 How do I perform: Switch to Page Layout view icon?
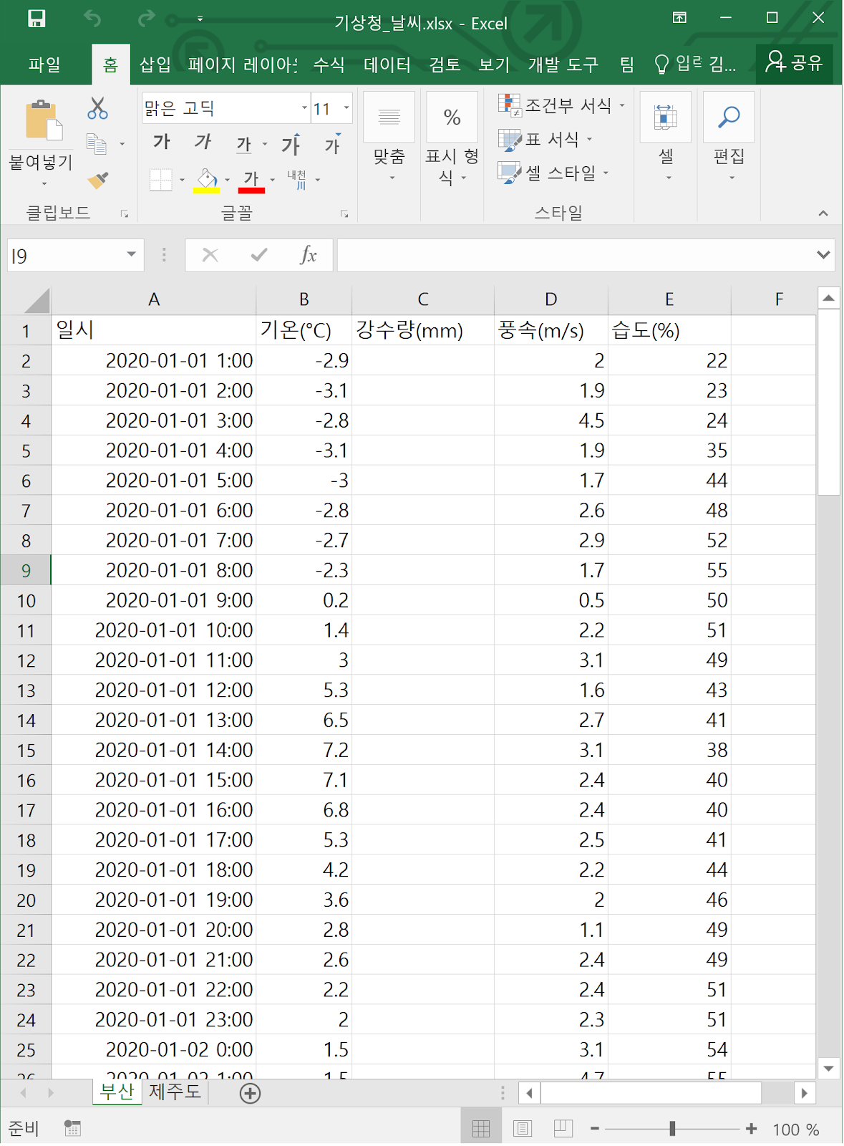pos(523,1129)
